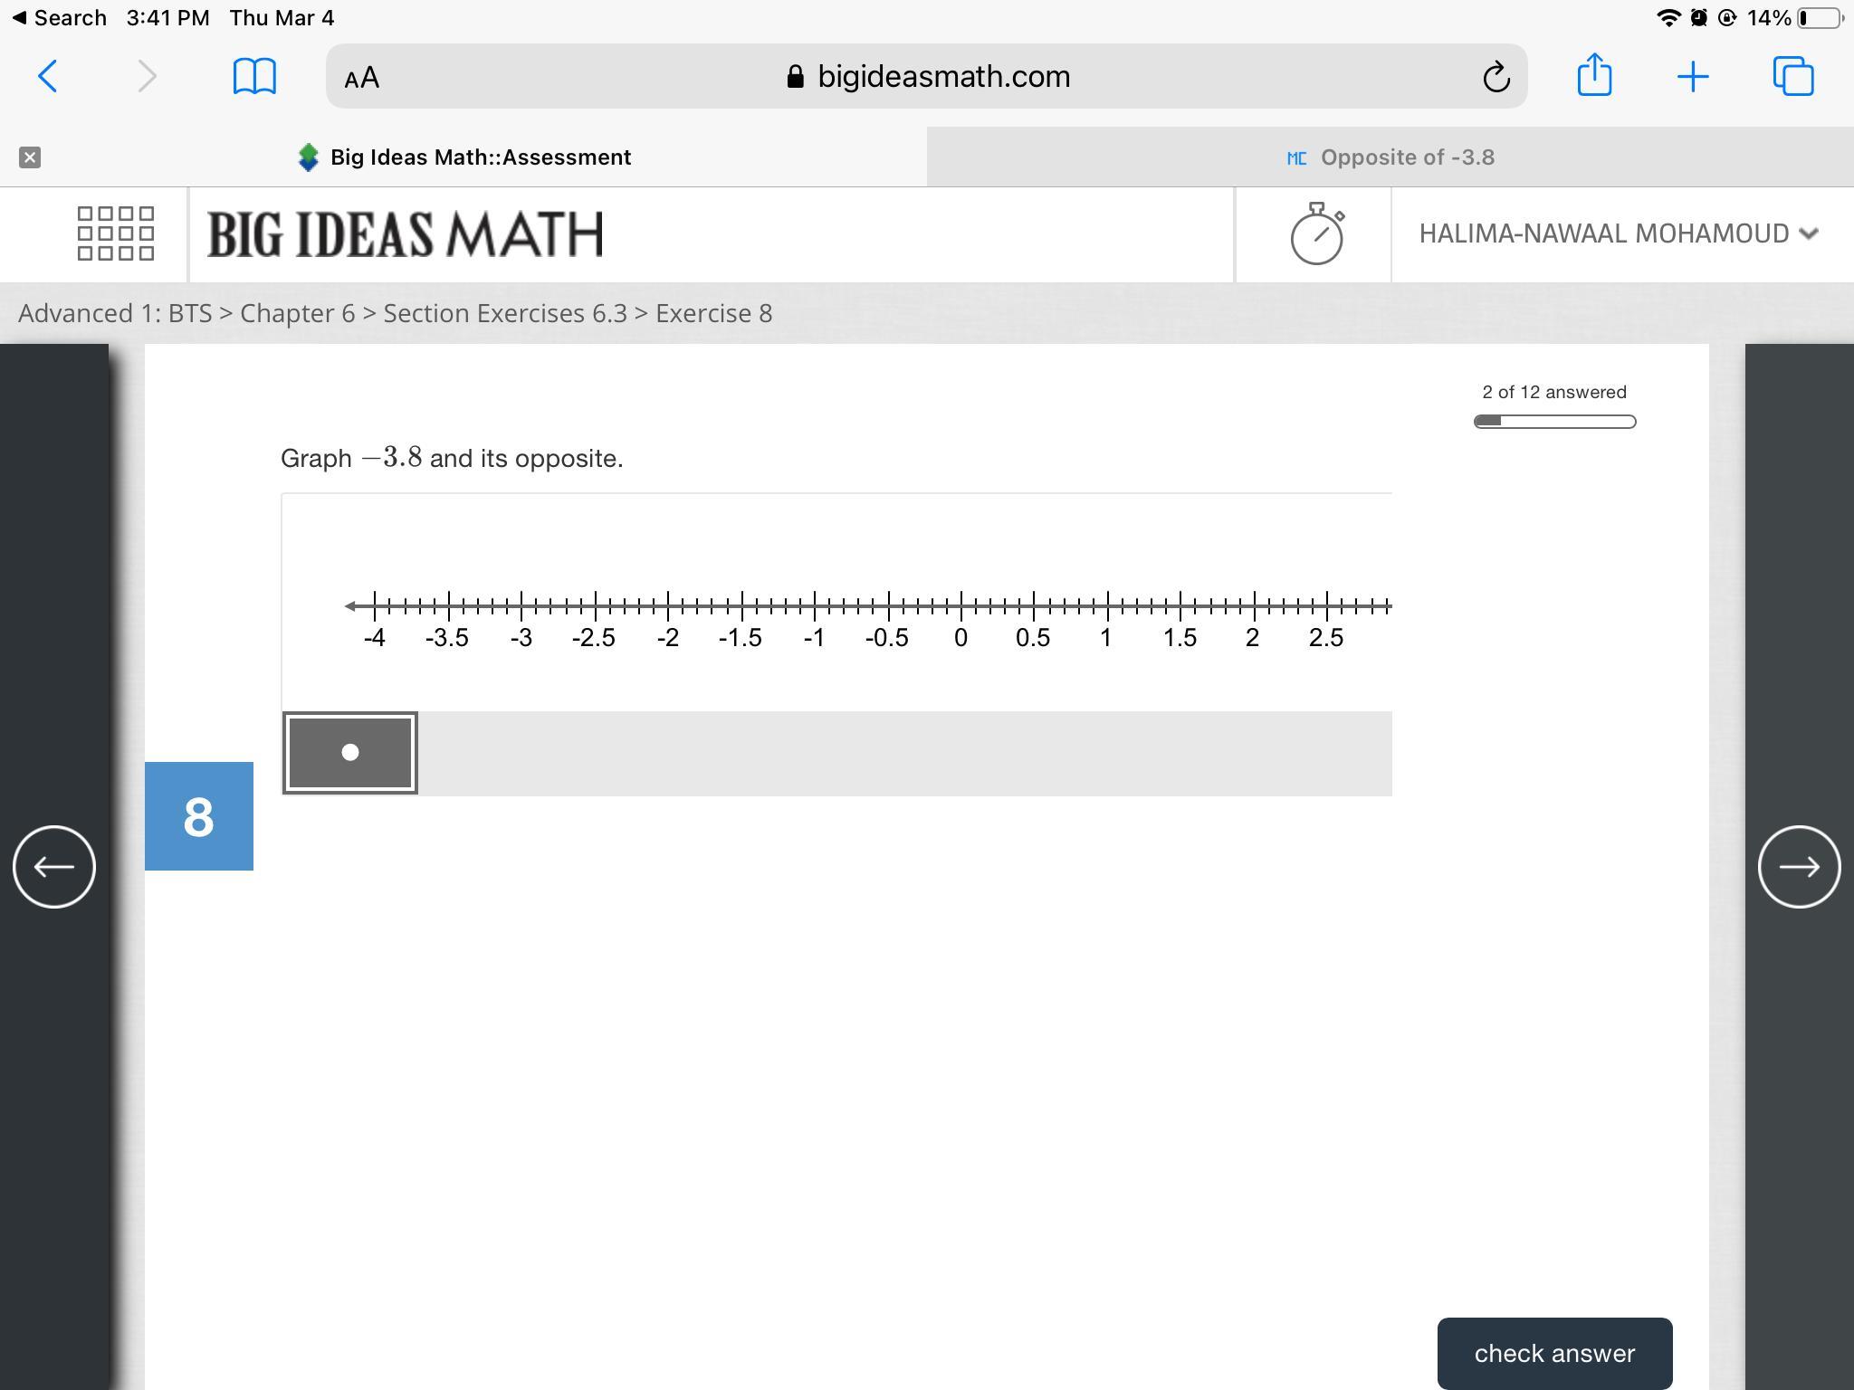Show all open tabs overview icon
1854x1390 pixels.
1792,77
